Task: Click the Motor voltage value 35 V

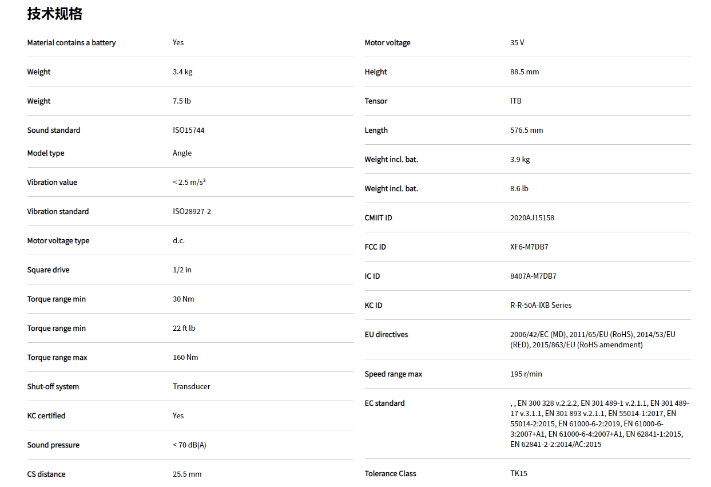Action: click(517, 43)
